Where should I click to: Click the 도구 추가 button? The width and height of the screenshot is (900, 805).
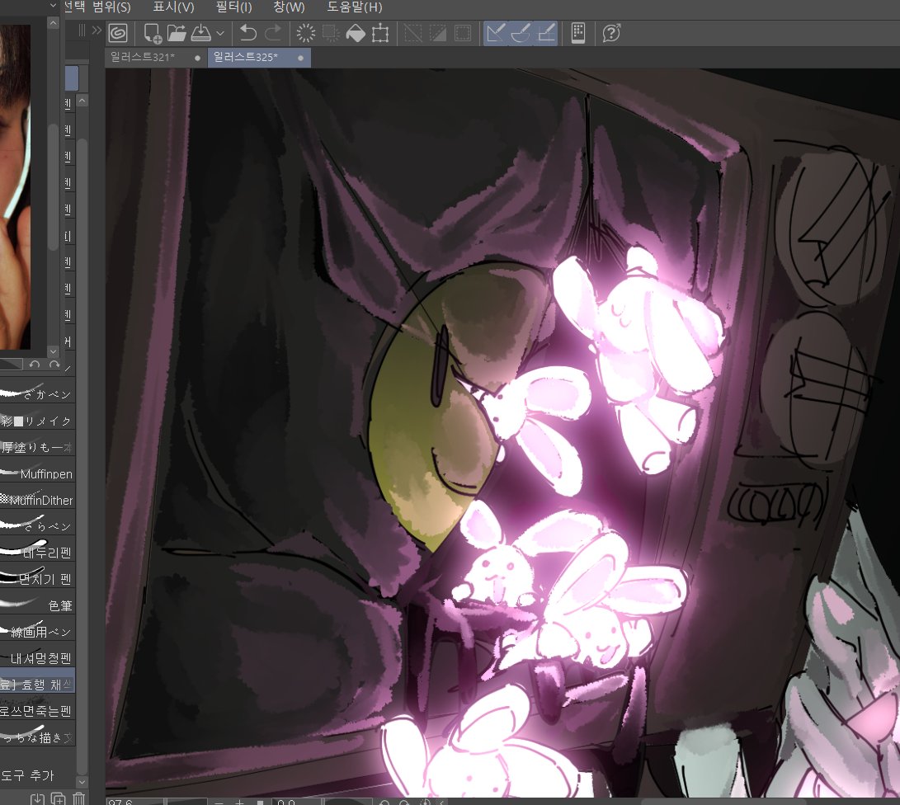(27, 775)
